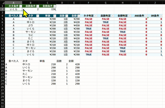Click ¥450 amount in row 7
165x108 pixels.
(74, 25)
